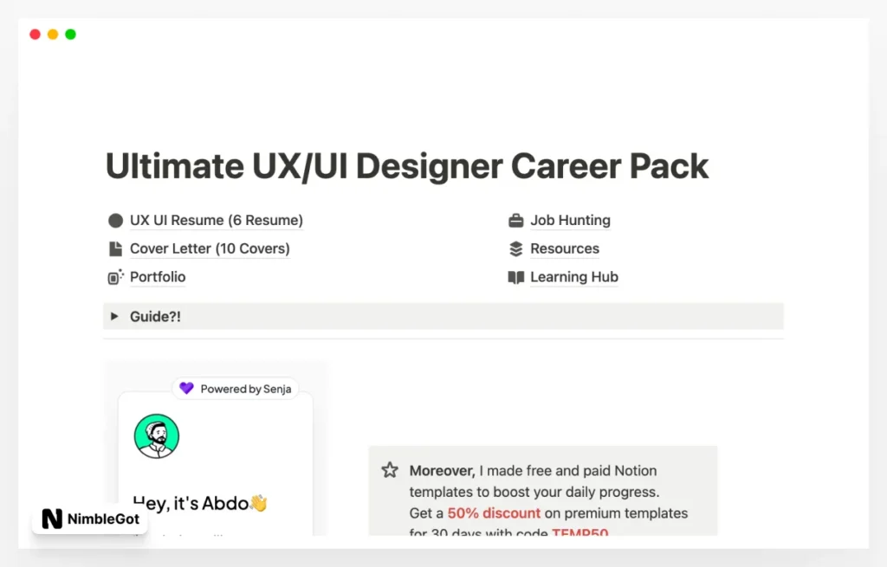Select the circle icon before UX UI Resume

(x=115, y=220)
